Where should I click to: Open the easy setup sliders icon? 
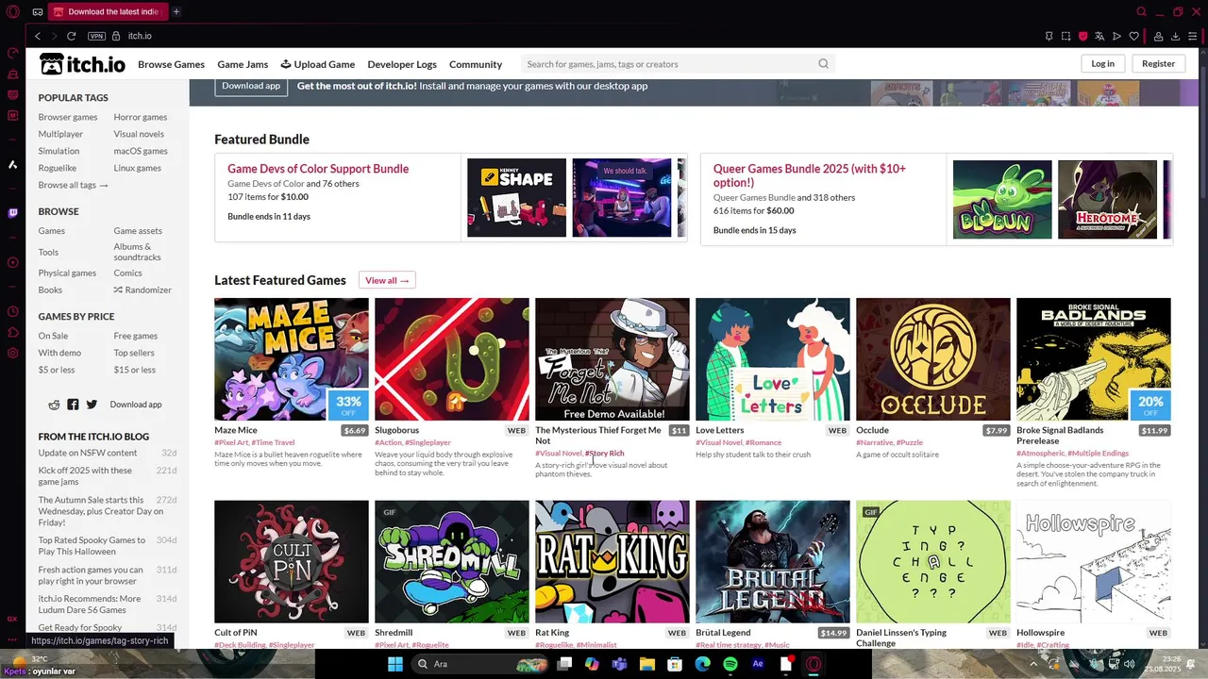(1193, 36)
